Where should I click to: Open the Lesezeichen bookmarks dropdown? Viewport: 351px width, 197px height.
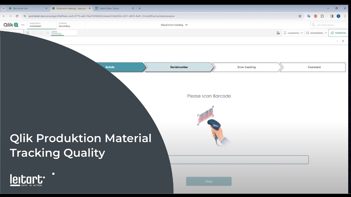293,33
